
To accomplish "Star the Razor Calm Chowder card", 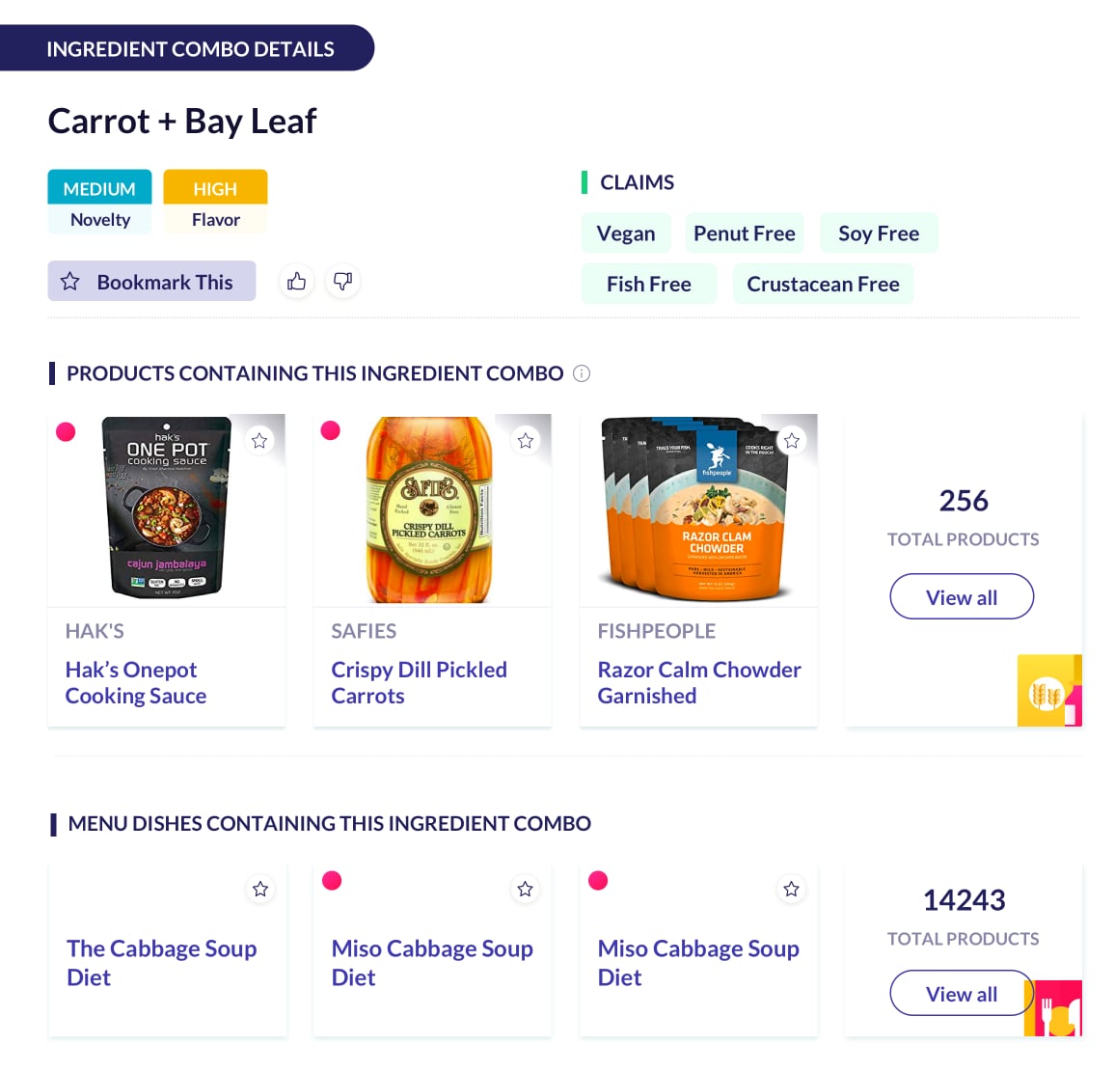I will pyautogui.click(x=792, y=441).
